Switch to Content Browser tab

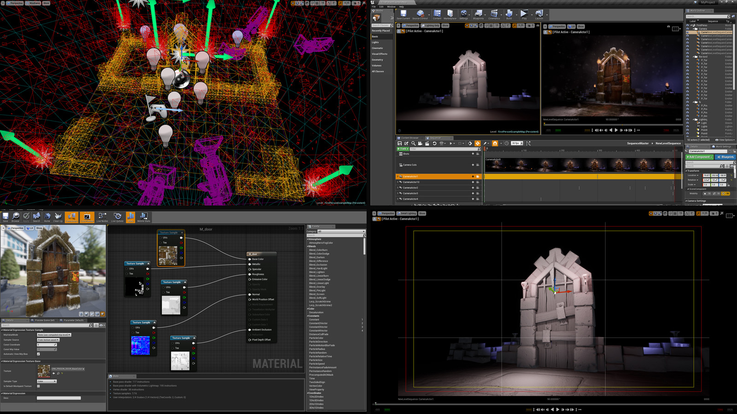(x=409, y=138)
